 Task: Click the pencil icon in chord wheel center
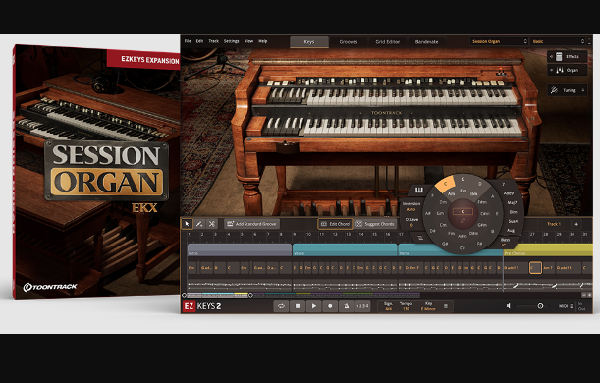[x=463, y=221]
